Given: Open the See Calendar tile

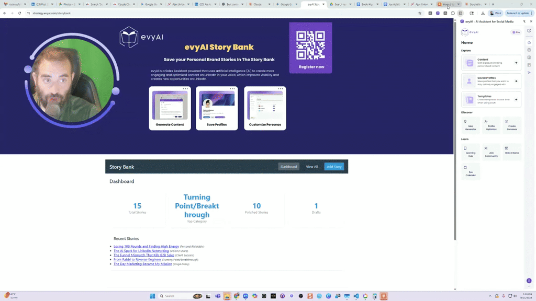Looking at the screenshot, I should [x=471, y=171].
